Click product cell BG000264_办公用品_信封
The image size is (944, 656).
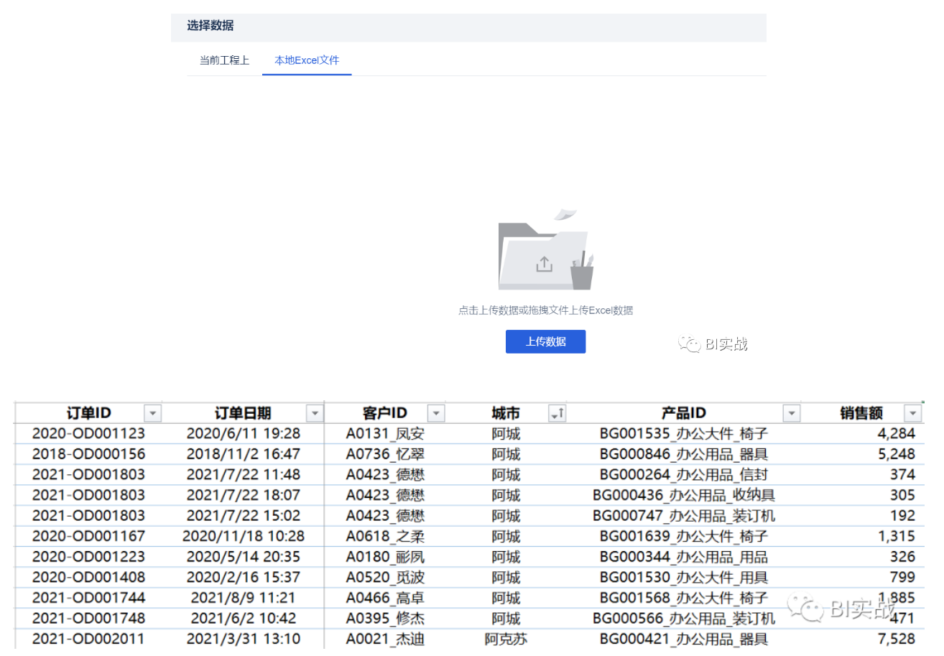[684, 474]
